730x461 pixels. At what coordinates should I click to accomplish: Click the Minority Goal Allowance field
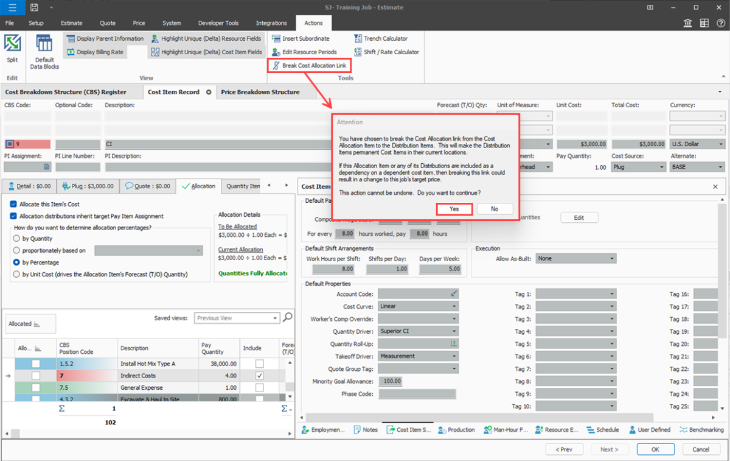point(392,381)
